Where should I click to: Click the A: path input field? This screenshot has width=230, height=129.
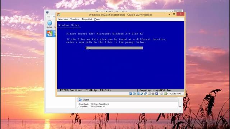pos(114,48)
